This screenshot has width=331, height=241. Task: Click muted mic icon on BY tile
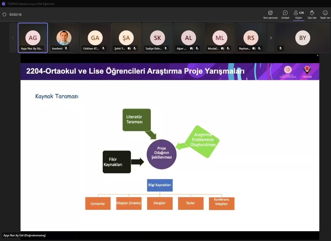[x=280, y=48]
